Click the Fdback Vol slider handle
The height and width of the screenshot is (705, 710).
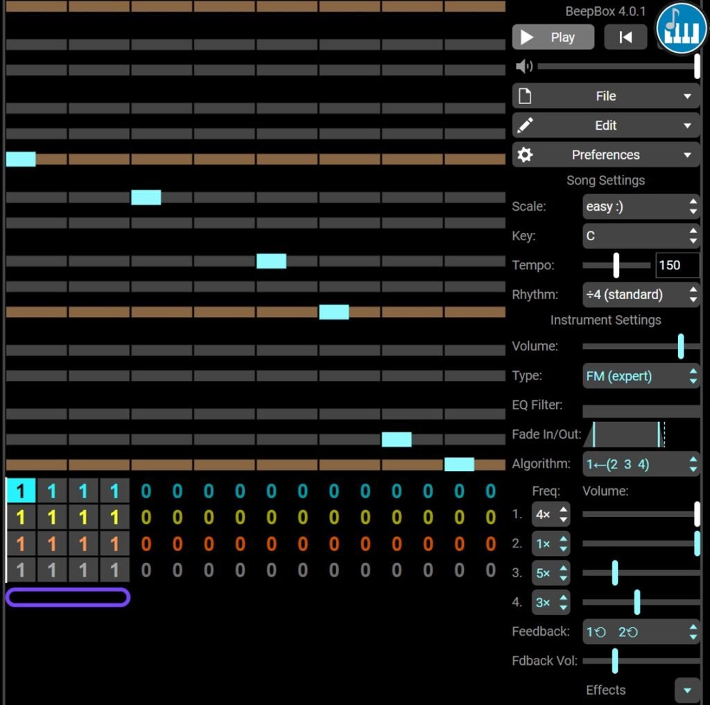(614, 661)
